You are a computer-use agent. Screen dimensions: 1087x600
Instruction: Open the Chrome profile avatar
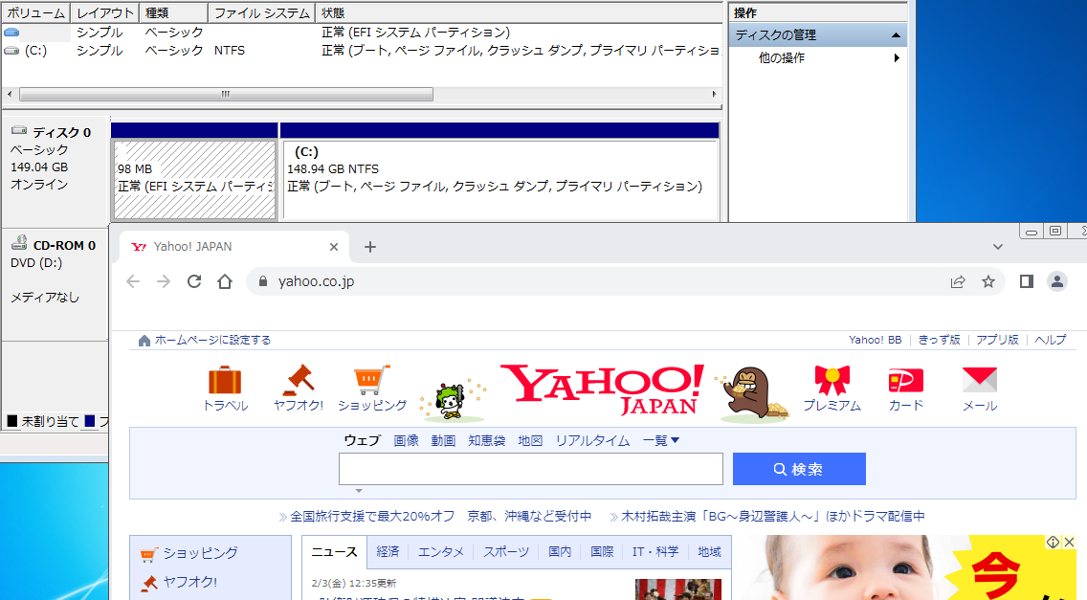click(x=1057, y=281)
